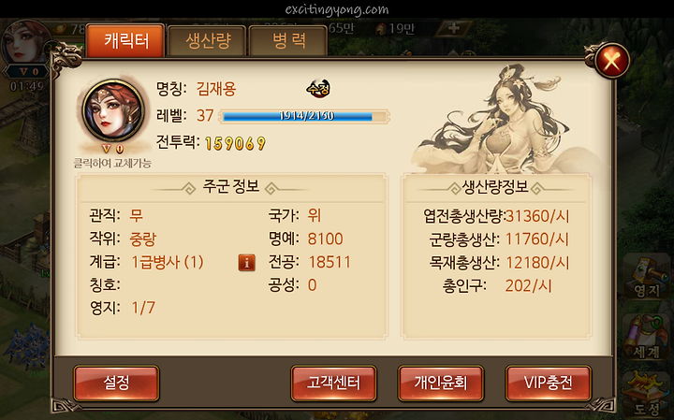Select the 캐릭터 tab
Viewport: 674px width, 420px height.
click(125, 40)
